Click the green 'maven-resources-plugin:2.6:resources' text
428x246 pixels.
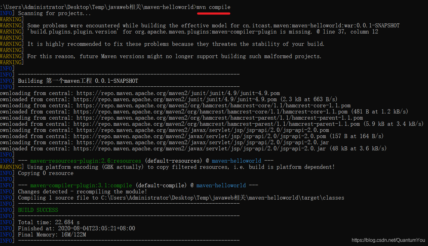pos(86,161)
